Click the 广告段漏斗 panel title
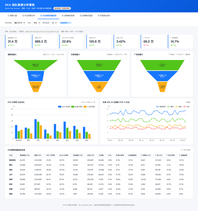The image size is (198, 211). point(138,54)
